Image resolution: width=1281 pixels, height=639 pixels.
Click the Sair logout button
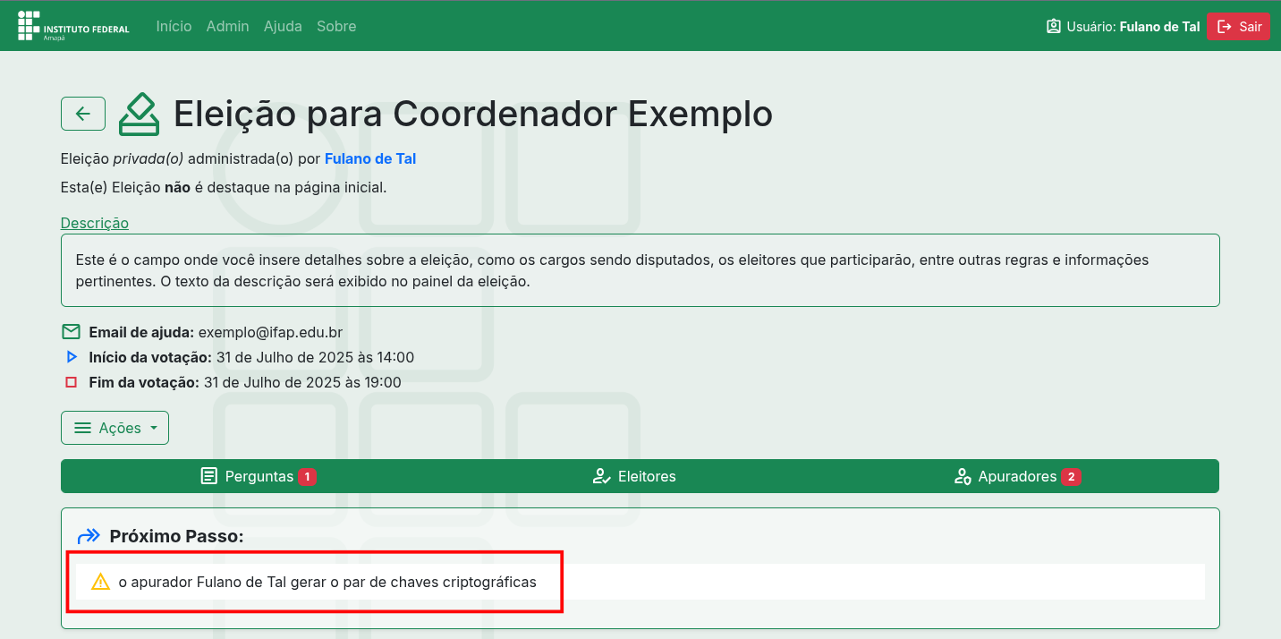pos(1238,27)
